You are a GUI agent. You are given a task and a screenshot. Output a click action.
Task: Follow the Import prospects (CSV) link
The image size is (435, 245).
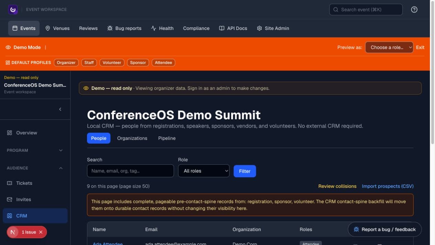click(x=388, y=186)
